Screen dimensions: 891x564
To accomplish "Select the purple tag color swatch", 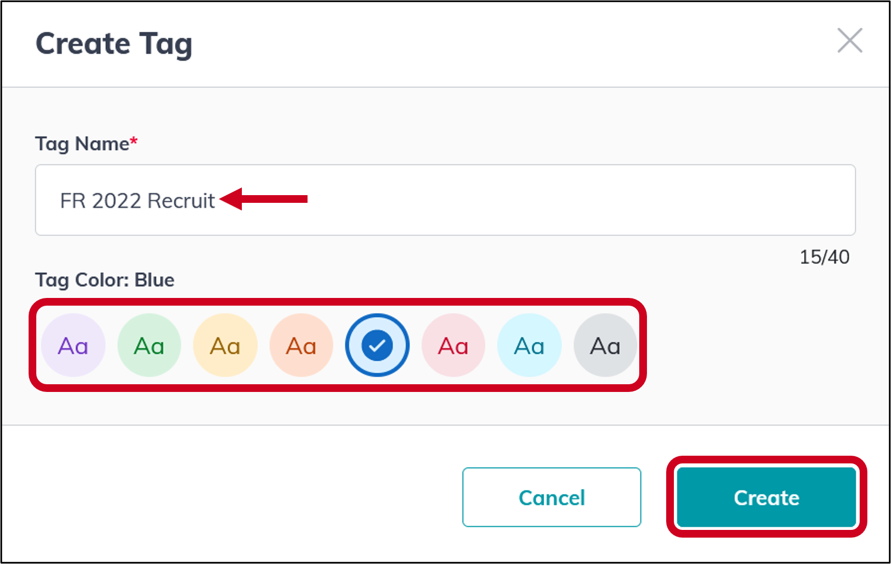I will [x=73, y=345].
